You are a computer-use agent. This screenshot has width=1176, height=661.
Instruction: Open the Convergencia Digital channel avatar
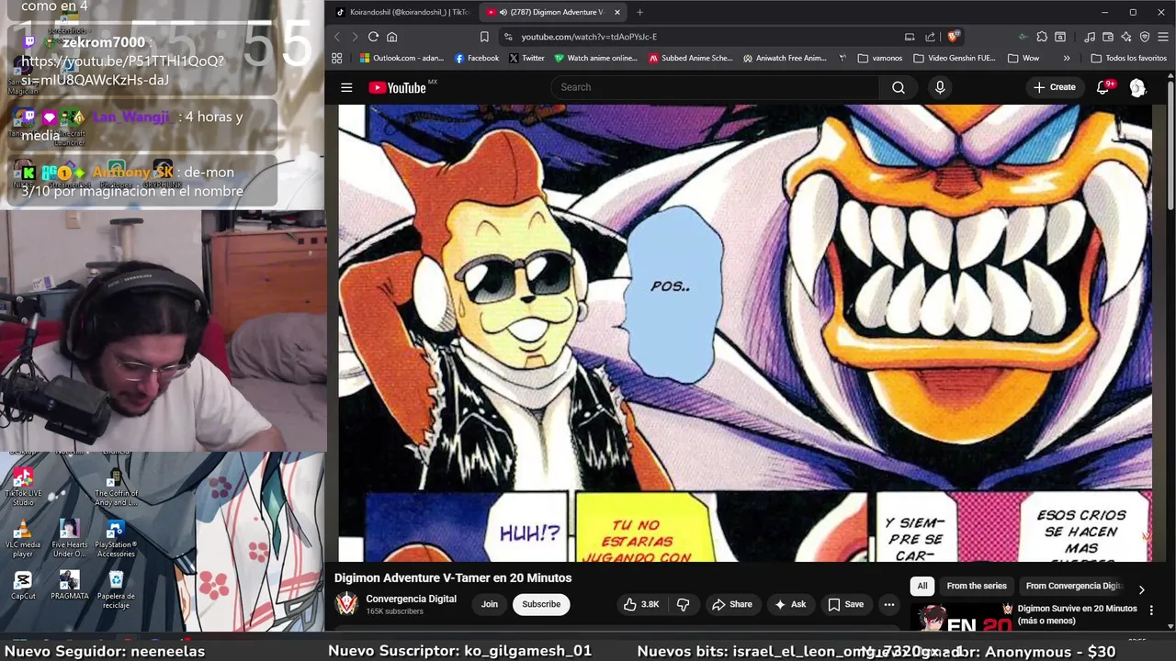coord(346,603)
